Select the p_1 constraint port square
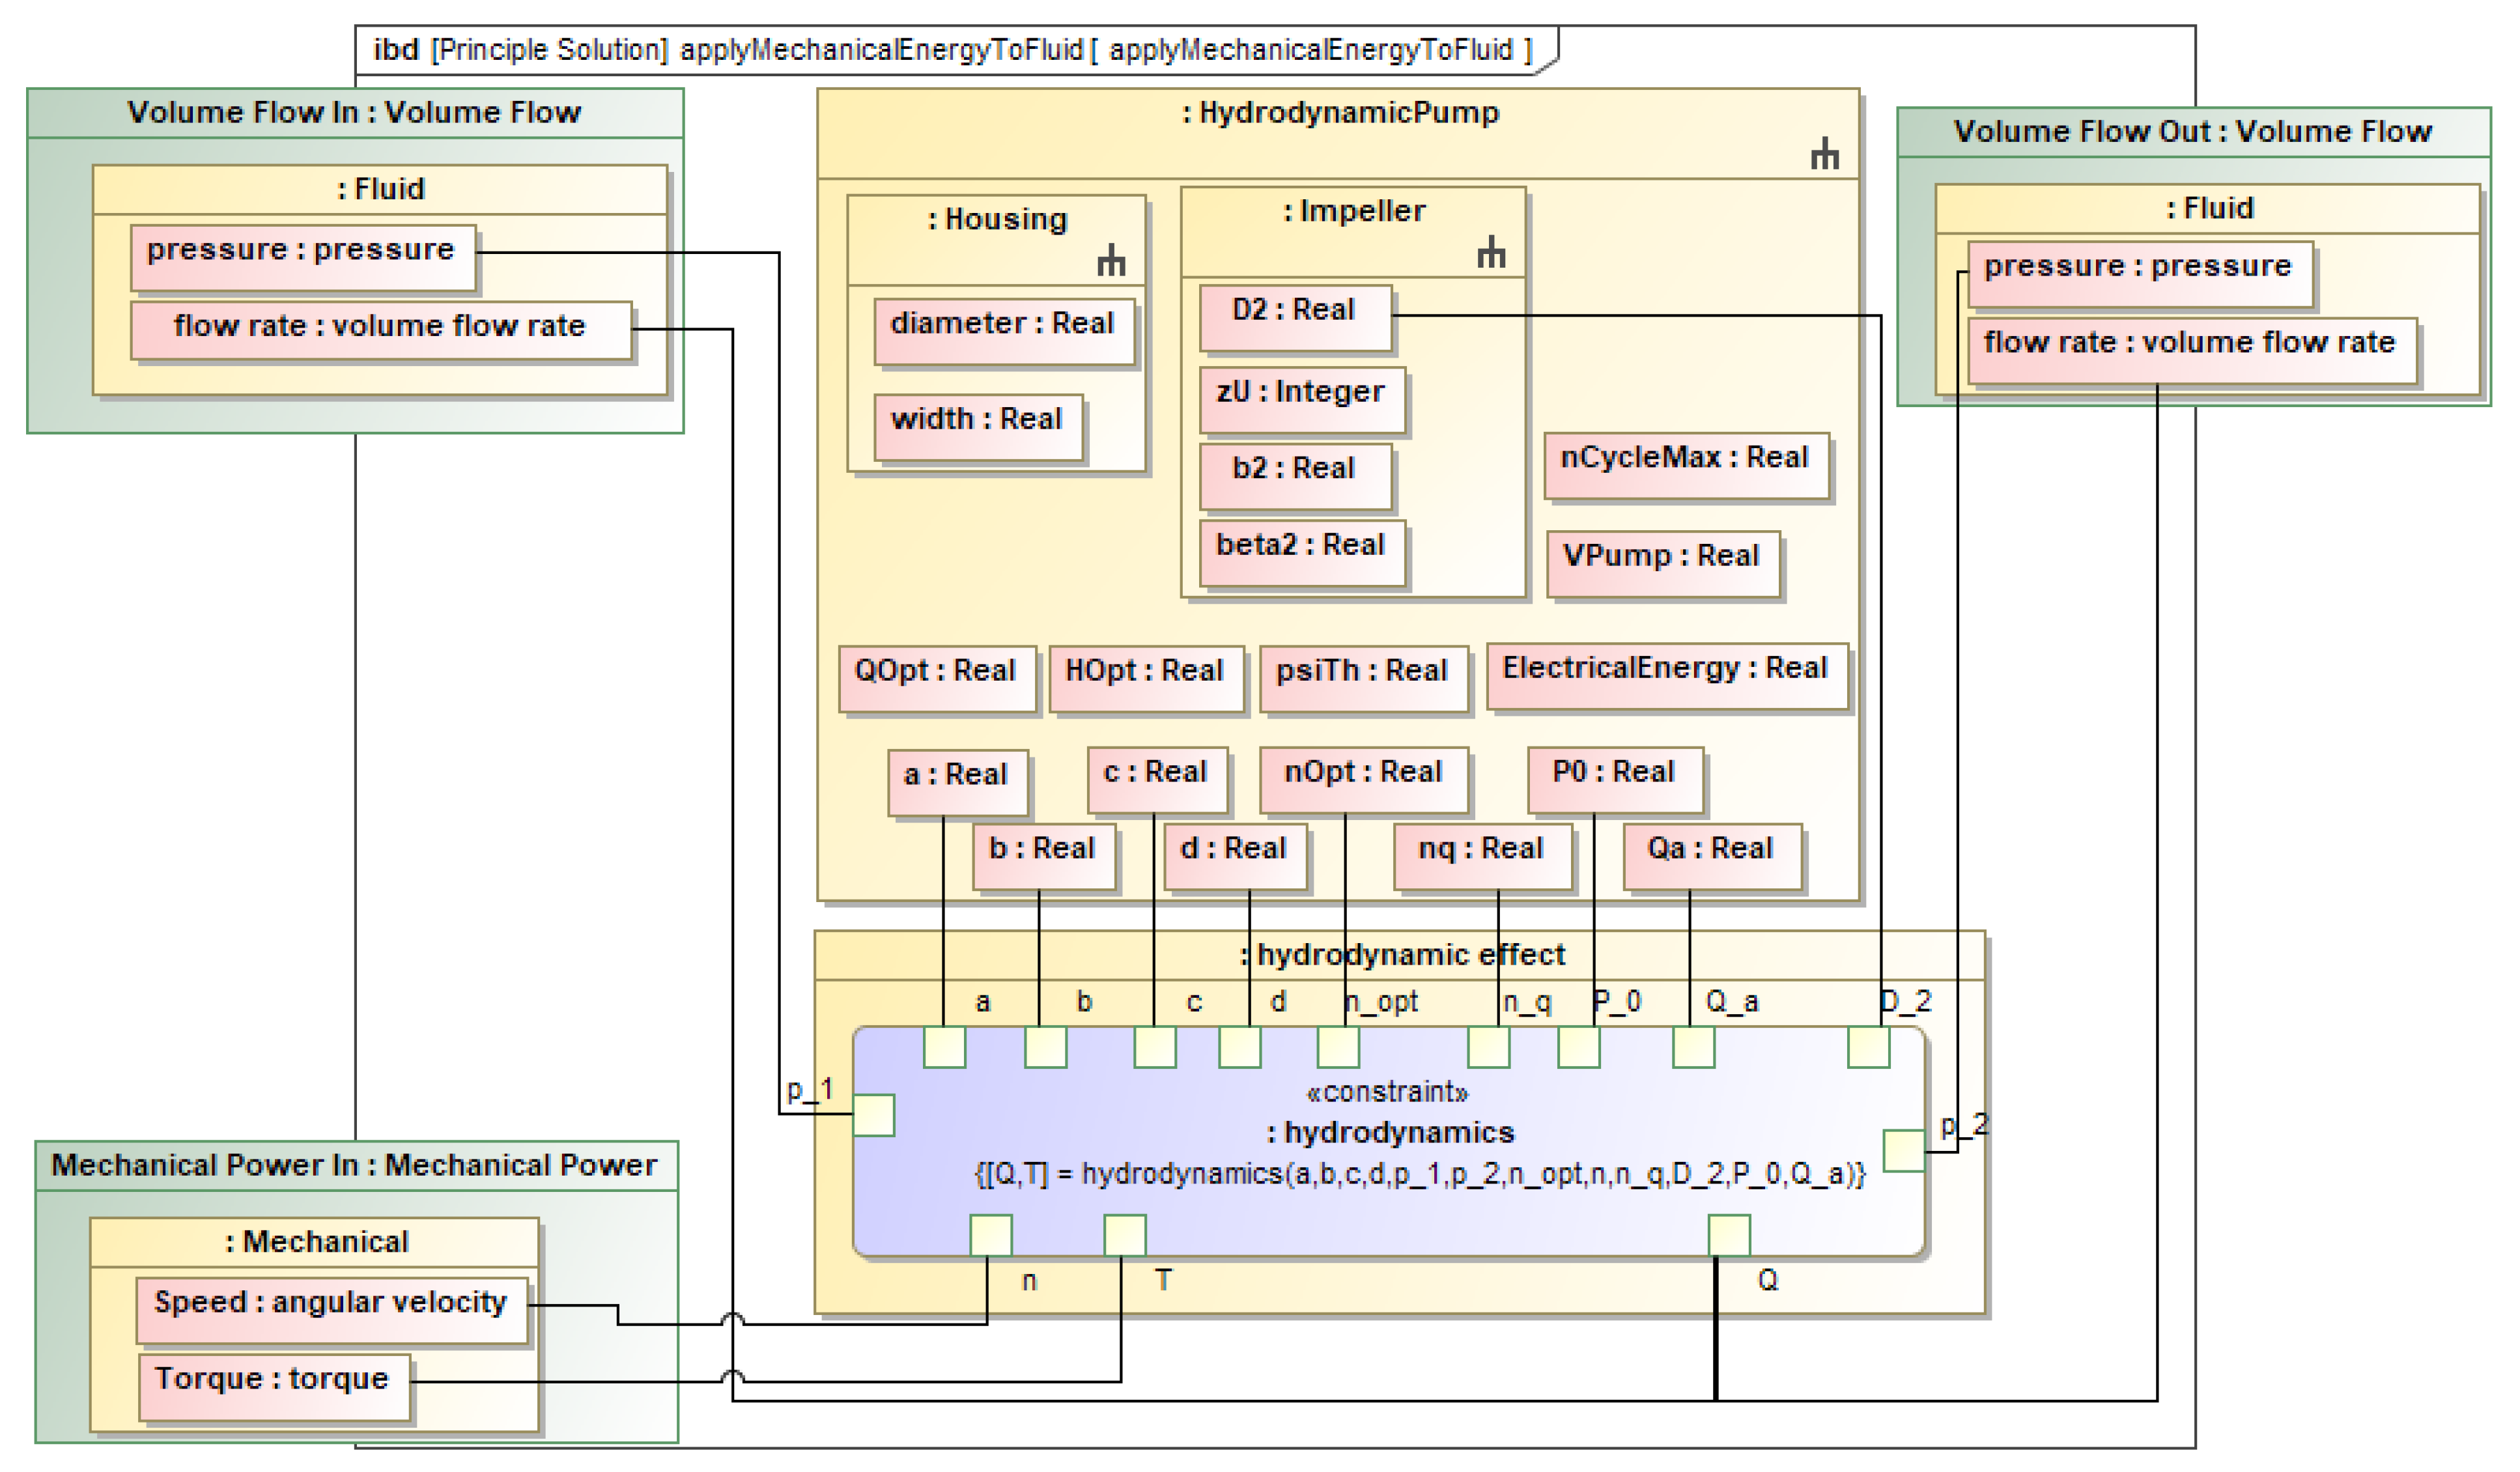This screenshot has height=1472, width=2520. click(873, 1115)
